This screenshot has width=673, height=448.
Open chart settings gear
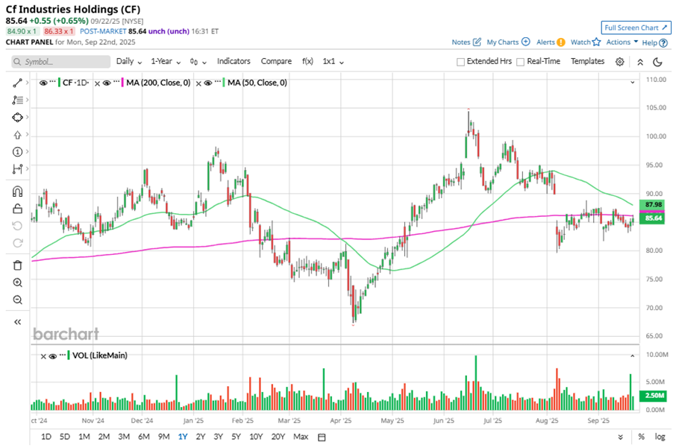pos(619,62)
